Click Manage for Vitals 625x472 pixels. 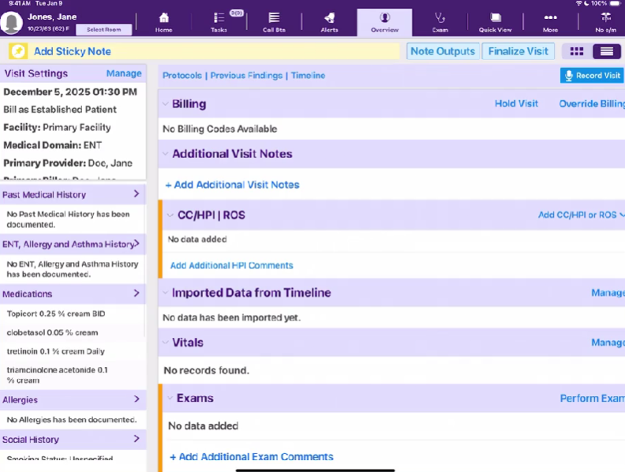[x=608, y=343]
